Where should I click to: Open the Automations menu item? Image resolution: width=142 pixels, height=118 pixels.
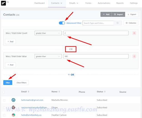coord(104,3)
